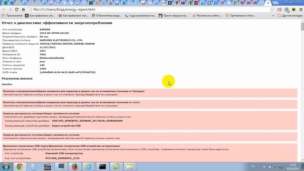Open the Приложения apps shortcut
Viewport: 304px width, 171px height.
pyautogui.click(x=12, y=16)
